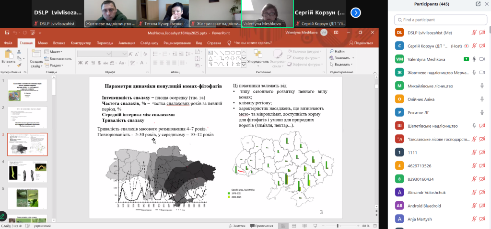Pop out the Participants panel
The height and width of the screenshot is (229, 491).
(x=478, y=4)
